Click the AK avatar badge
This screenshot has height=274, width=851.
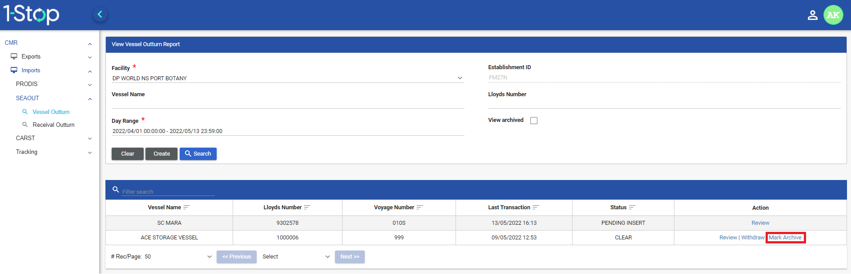(x=833, y=15)
